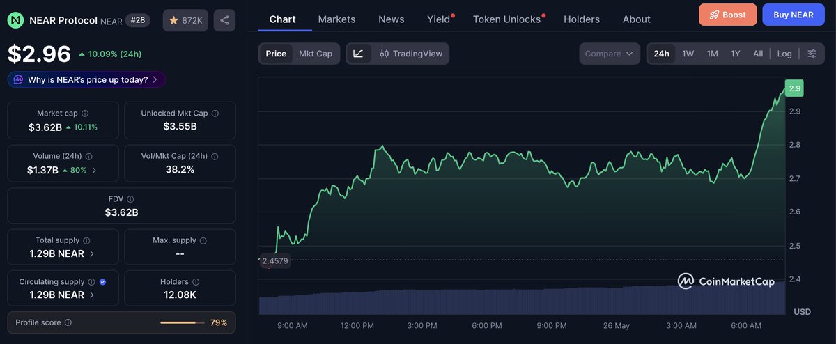Click the info icon next to Market cap
The image size is (836, 344).
pyautogui.click(x=85, y=113)
